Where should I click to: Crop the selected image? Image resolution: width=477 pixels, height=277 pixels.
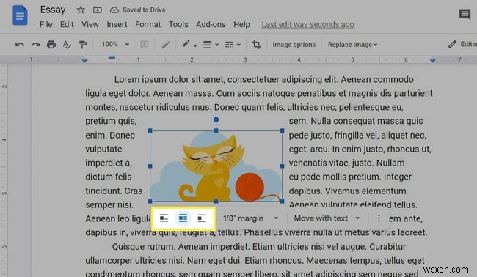tap(256, 45)
